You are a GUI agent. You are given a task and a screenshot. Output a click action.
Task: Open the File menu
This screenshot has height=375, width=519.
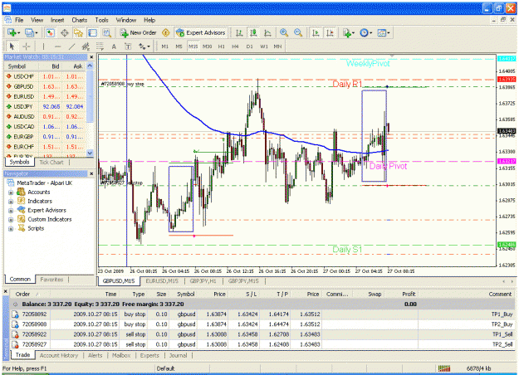[x=19, y=20]
